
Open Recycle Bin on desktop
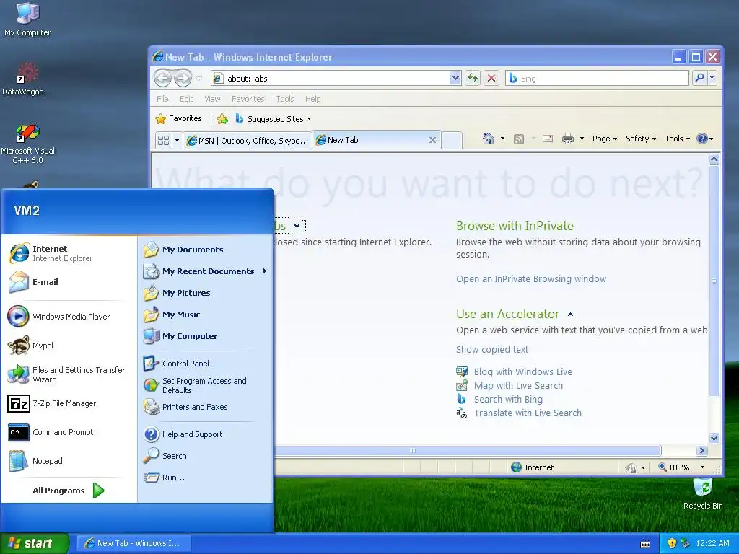coord(703,493)
